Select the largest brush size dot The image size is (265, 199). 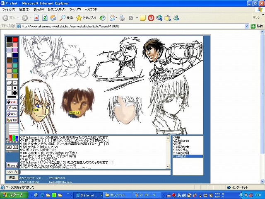[15, 93]
